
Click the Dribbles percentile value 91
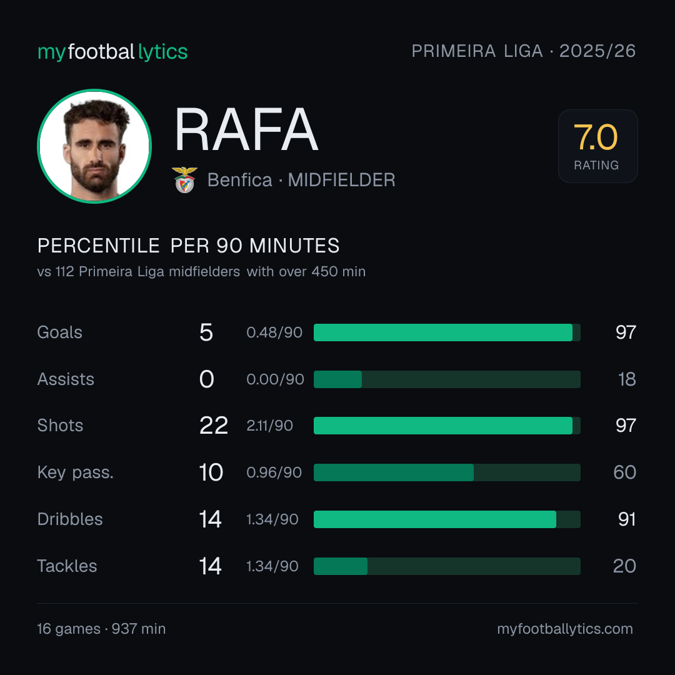click(x=627, y=519)
